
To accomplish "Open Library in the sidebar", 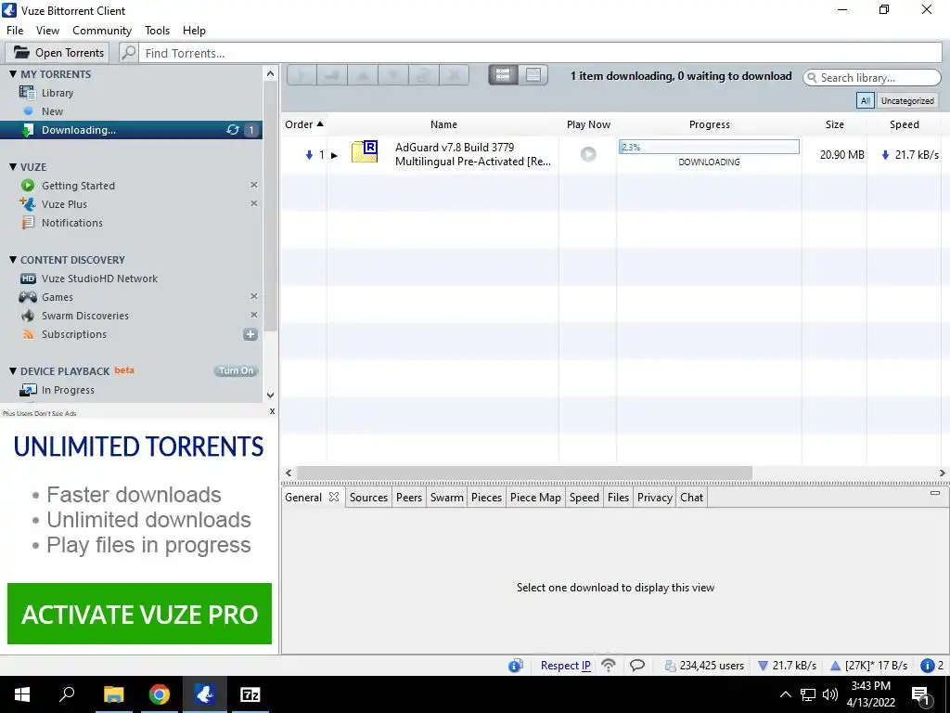I will pyautogui.click(x=58, y=93).
